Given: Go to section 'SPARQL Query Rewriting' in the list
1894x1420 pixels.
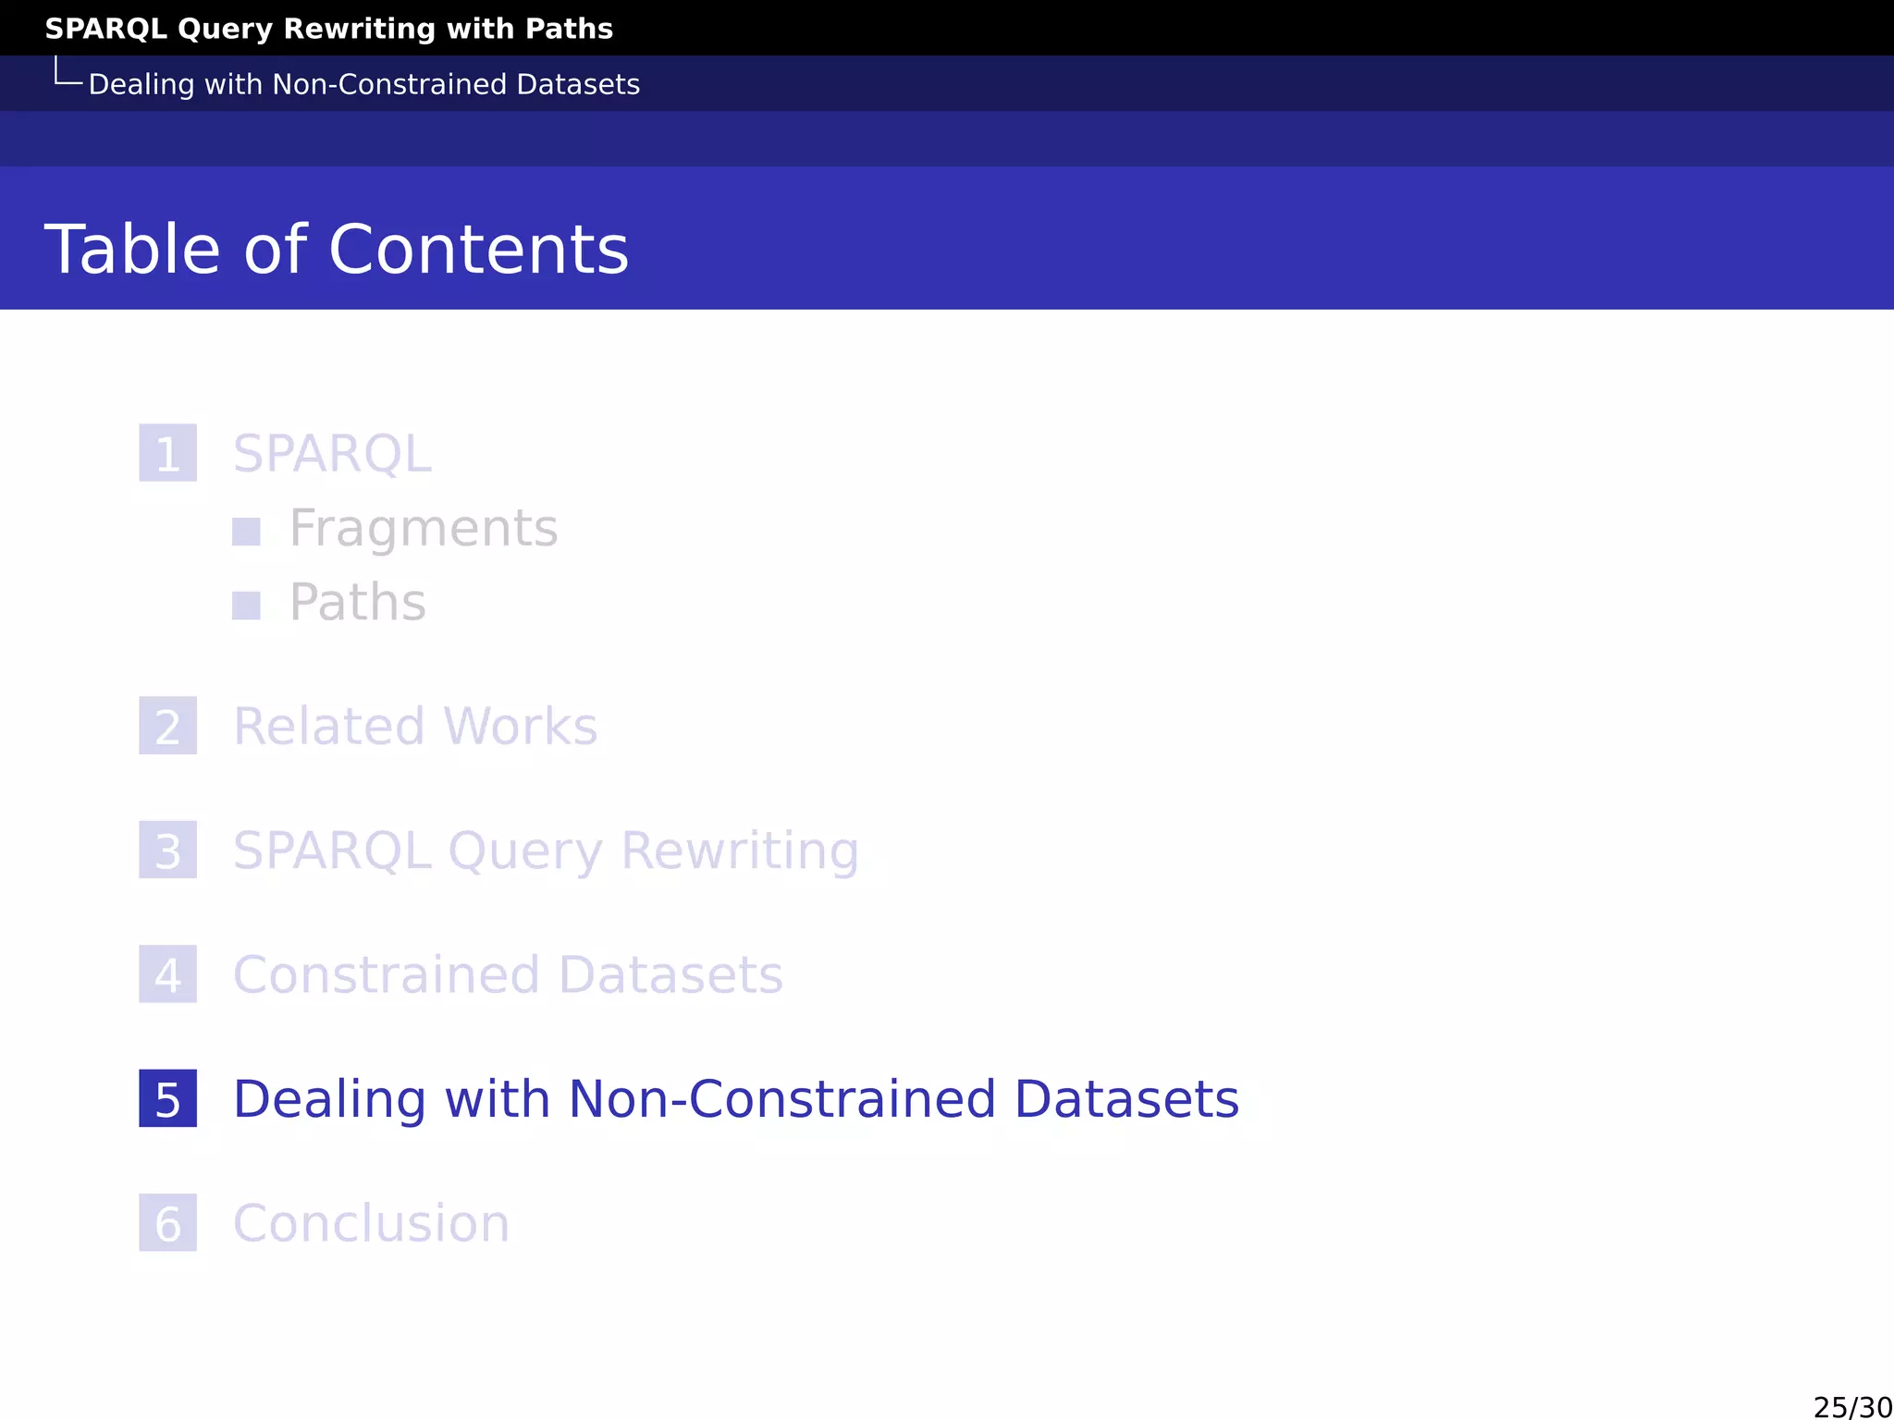Looking at the screenshot, I should (x=546, y=851).
